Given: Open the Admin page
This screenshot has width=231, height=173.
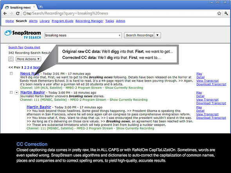Looking at the screenshot, I should [x=121, y=21].
